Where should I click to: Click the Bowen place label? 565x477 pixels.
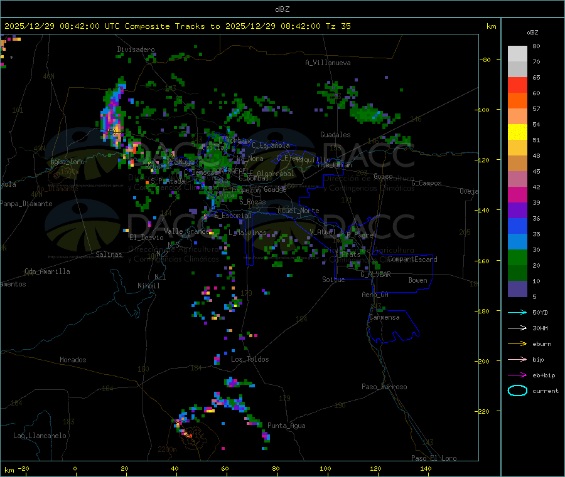417,280
